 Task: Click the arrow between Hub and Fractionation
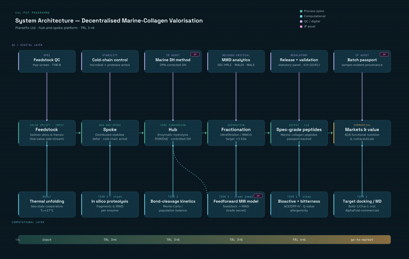[204, 133]
